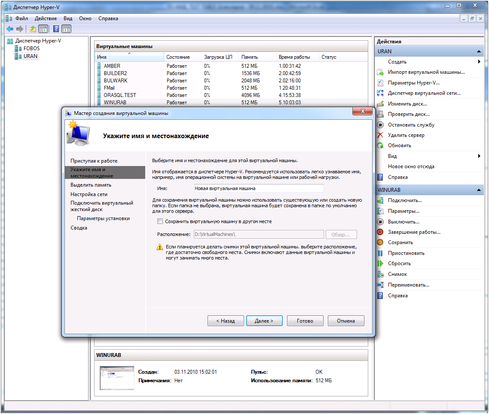Click the Back arrow toolbar icon

[10, 29]
